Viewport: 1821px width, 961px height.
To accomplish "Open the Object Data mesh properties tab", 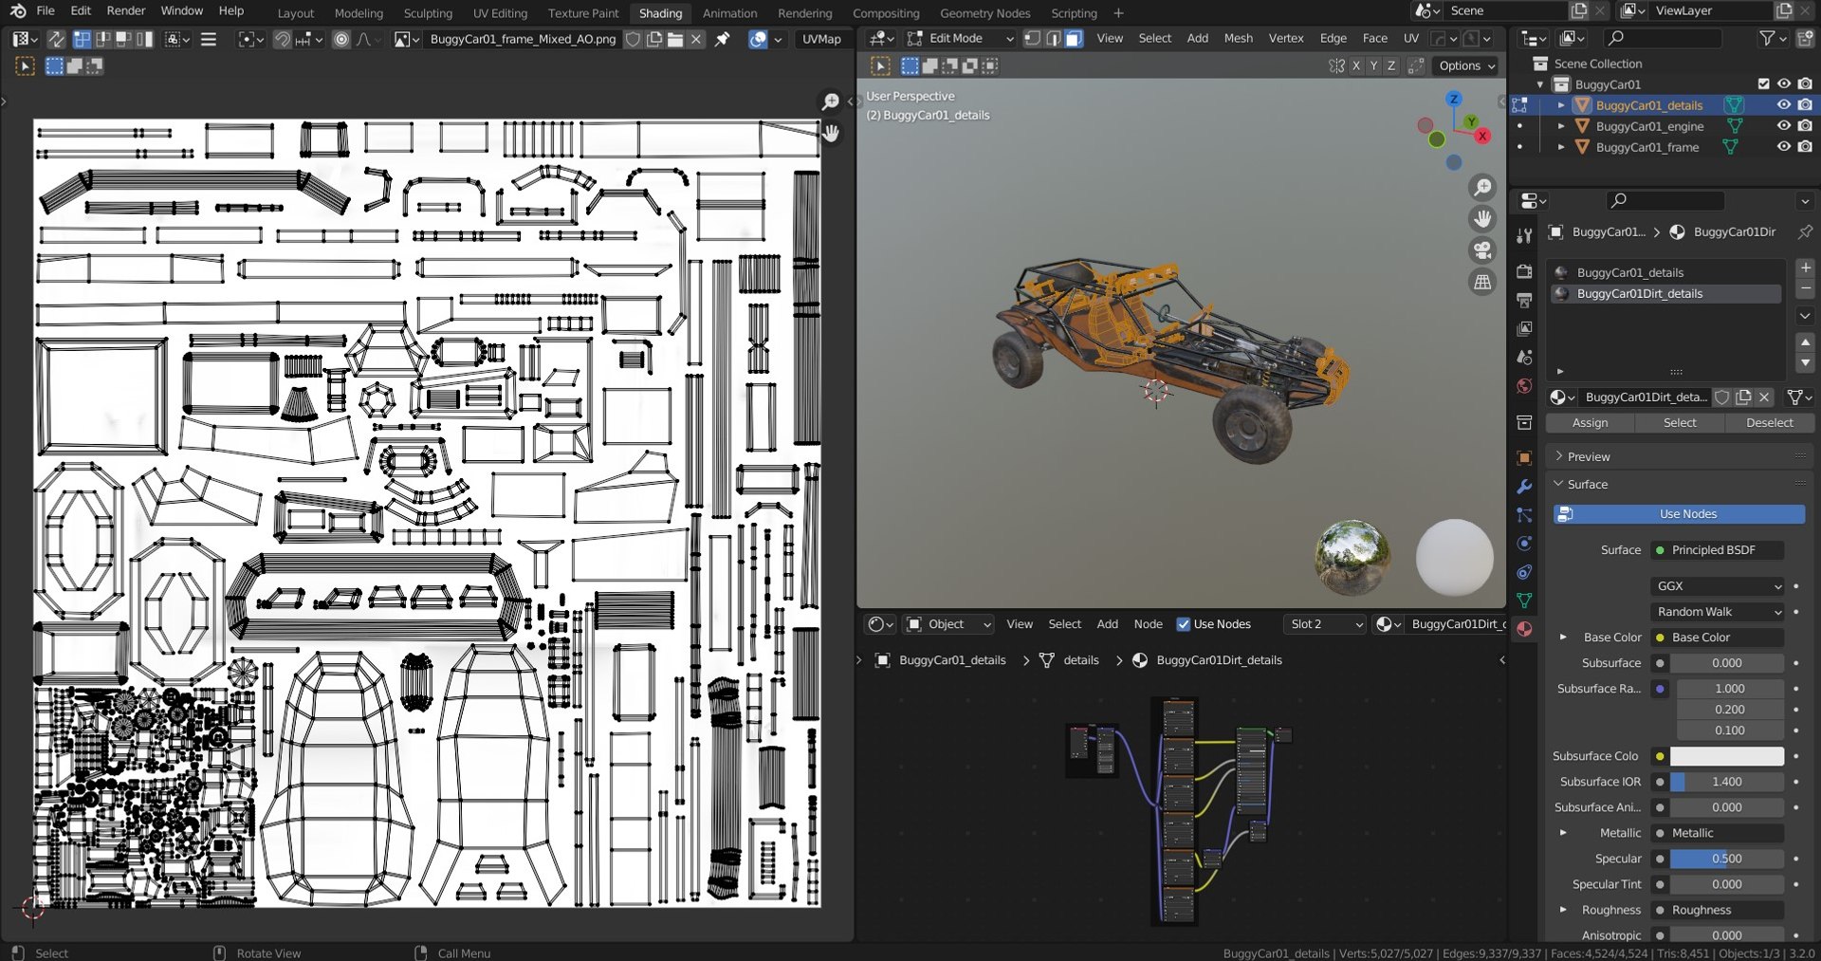I will [1524, 601].
